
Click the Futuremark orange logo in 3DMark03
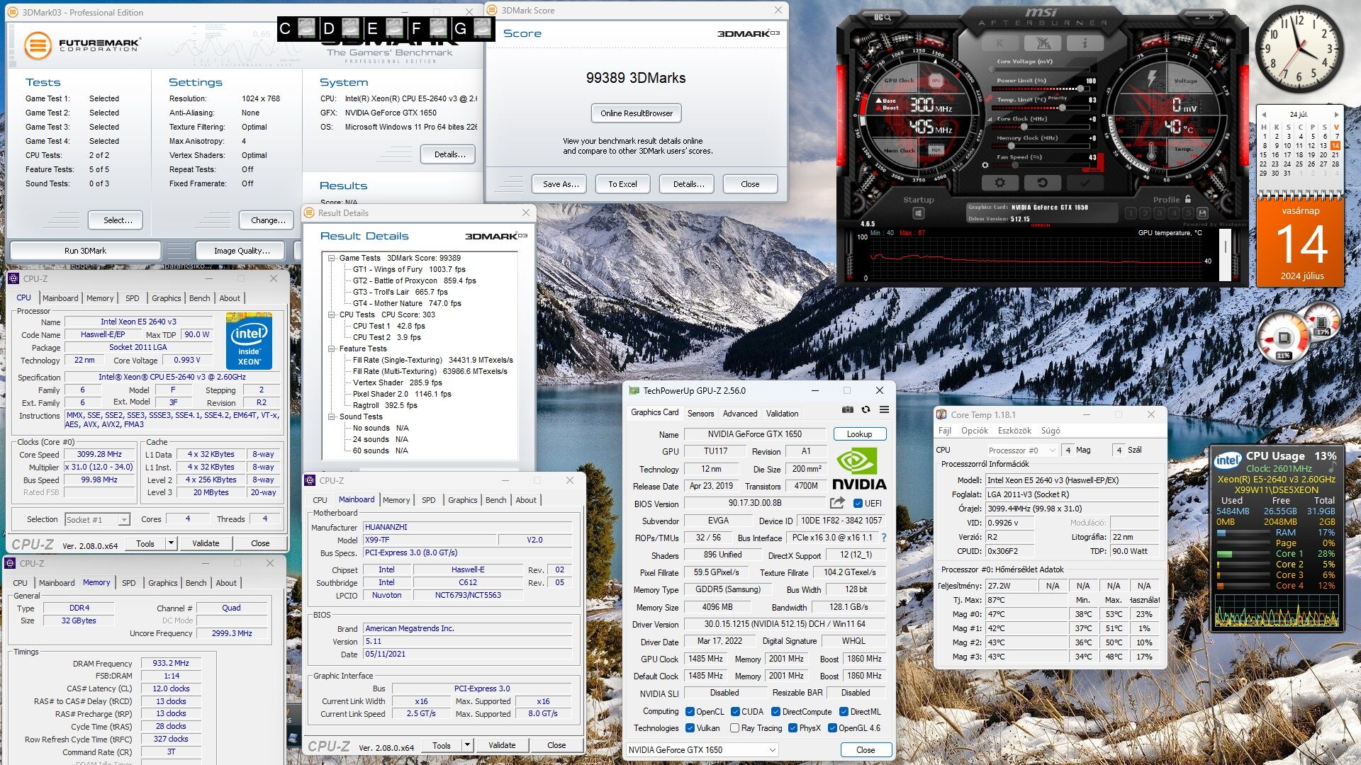pyautogui.click(x=38, y=45)
